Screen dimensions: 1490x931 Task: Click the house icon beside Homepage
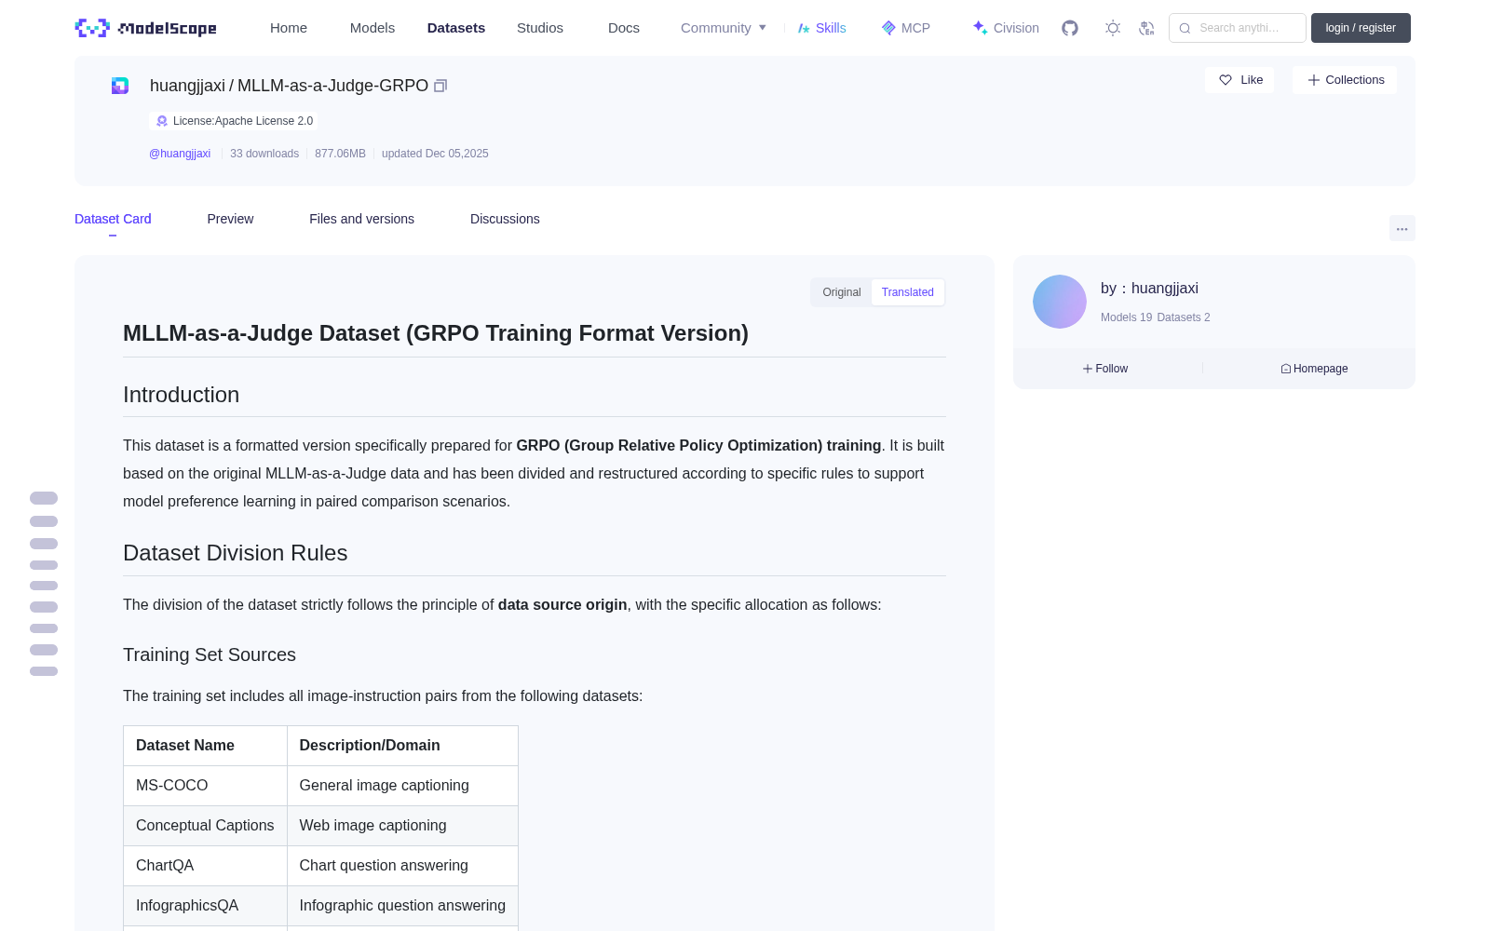pyautogui.click(x=1286, y=369)
